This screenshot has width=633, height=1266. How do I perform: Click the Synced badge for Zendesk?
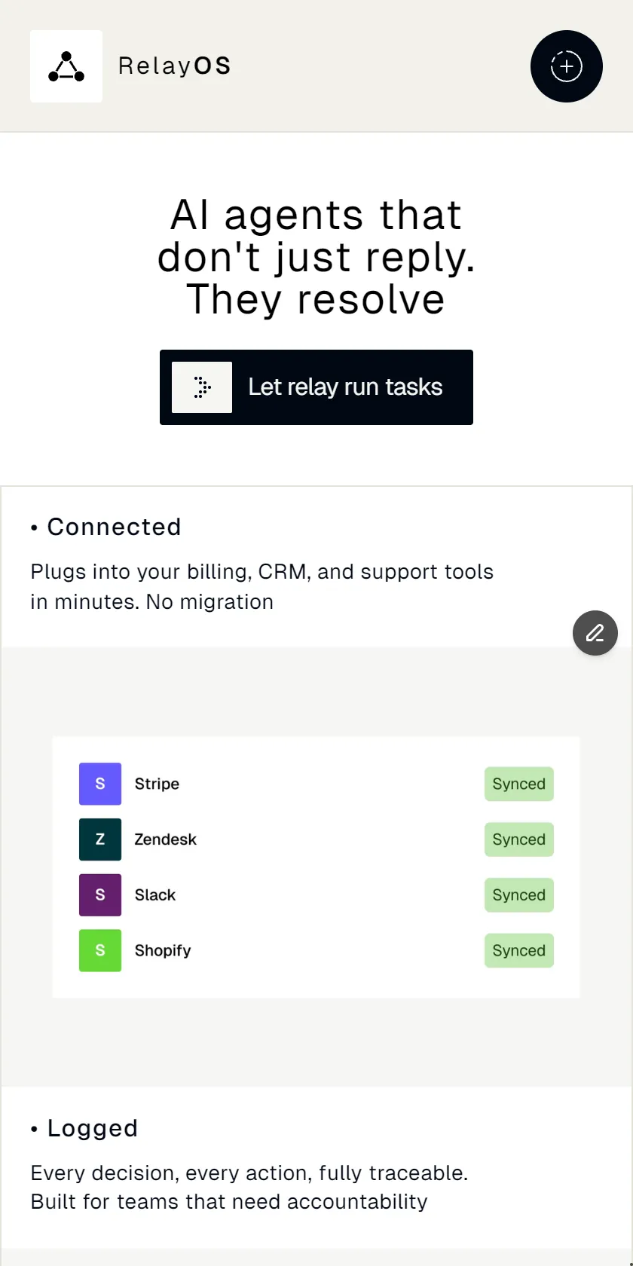pyautogui.click(x=519, y=839)
